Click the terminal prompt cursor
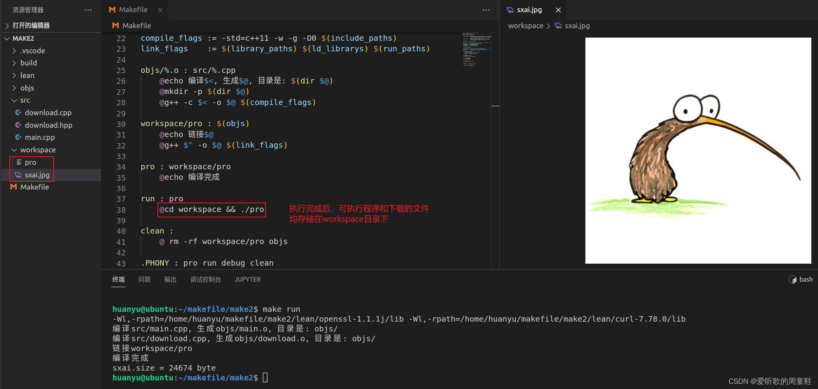The height and width of the screenshot is (389, 818). (x=265, y=378)
